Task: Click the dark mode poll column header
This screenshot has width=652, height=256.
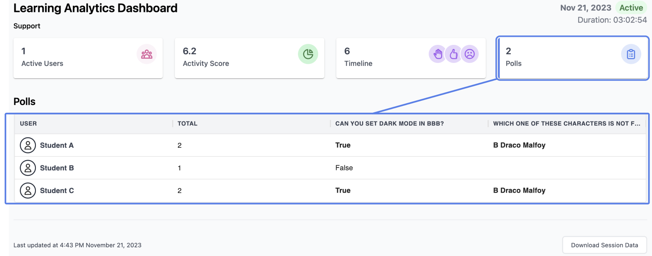Action: 390,123
